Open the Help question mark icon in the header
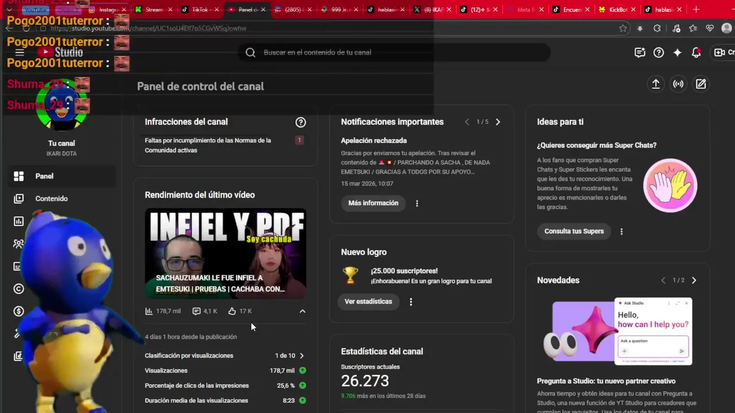This screenshot has width=735, height=413. click(659, 52)
